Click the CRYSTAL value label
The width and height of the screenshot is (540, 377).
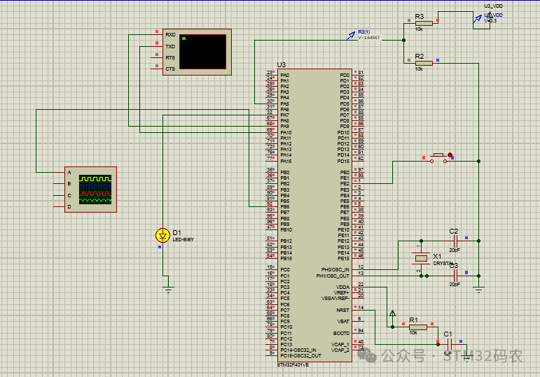(x=443, y=264)
